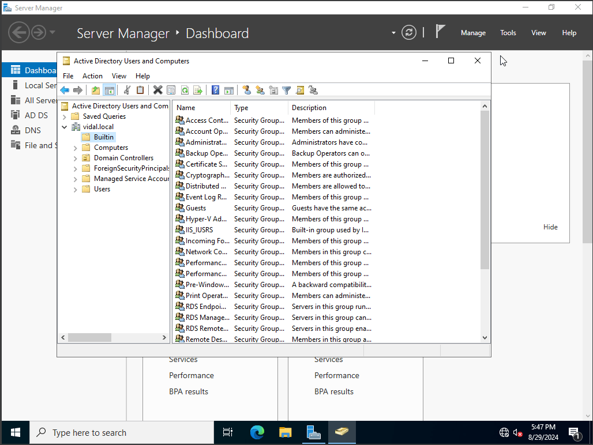Create a new group with the two-people icon

260,90
